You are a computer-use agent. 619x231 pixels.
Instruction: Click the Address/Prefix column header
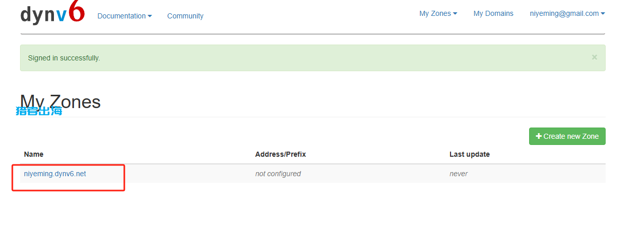point(280,154)
